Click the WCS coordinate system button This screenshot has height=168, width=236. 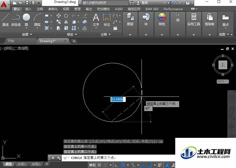click(x=223, y=81)
